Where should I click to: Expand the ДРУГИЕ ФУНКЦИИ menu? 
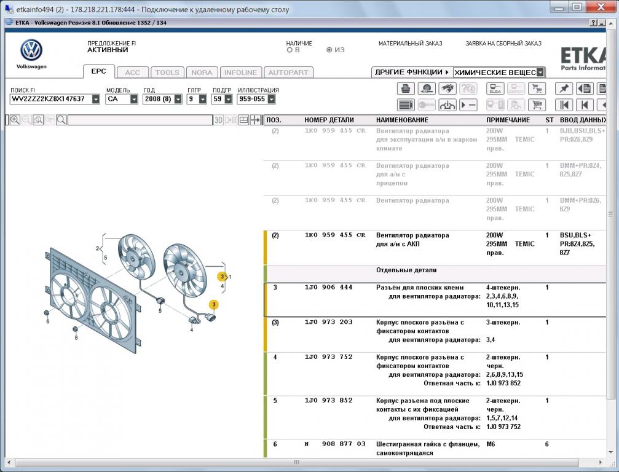click(x=412, y=73)
